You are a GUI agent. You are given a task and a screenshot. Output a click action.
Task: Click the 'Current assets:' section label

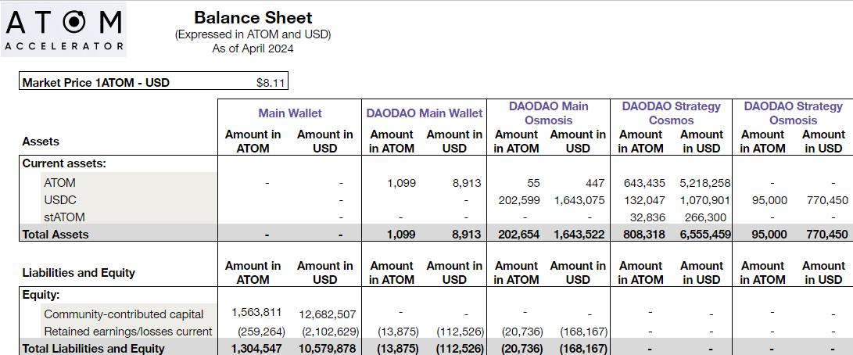click(64, 163)
